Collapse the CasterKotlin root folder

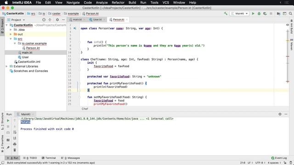click(x=7, y=25)
